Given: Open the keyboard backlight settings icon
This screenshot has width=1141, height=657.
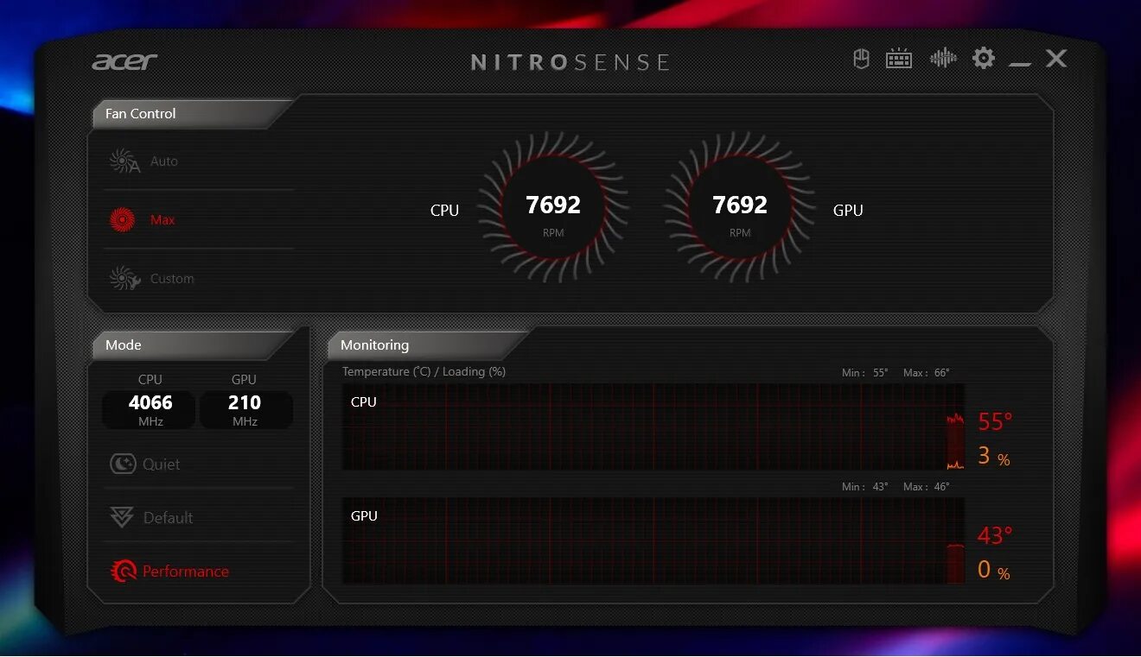Looking at the screenshot, I should tap(899, 60).
